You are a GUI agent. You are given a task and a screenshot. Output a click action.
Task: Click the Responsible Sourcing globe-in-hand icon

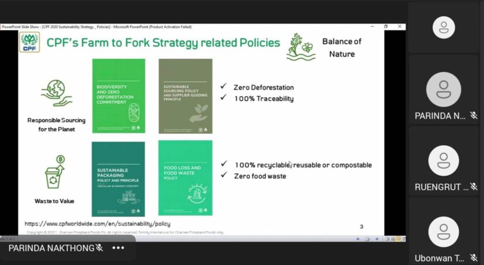[56, 93]
